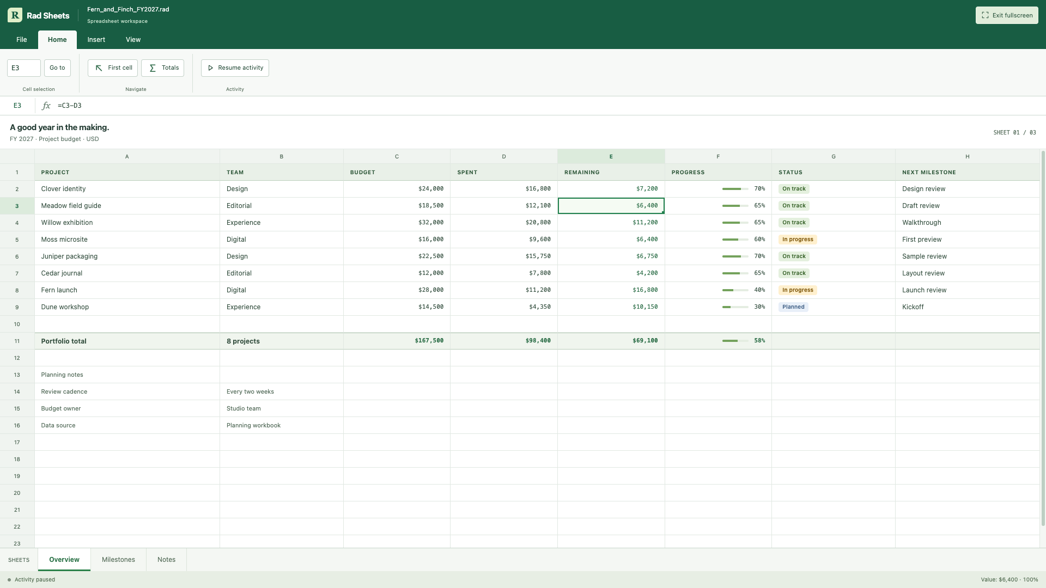This screenshot has width=1046, height=588.
Task: Click the $16,800 remaining cell for Fern launch
Action: 611,290
